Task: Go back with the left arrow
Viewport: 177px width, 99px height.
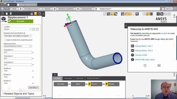Action: pos(2,9)
